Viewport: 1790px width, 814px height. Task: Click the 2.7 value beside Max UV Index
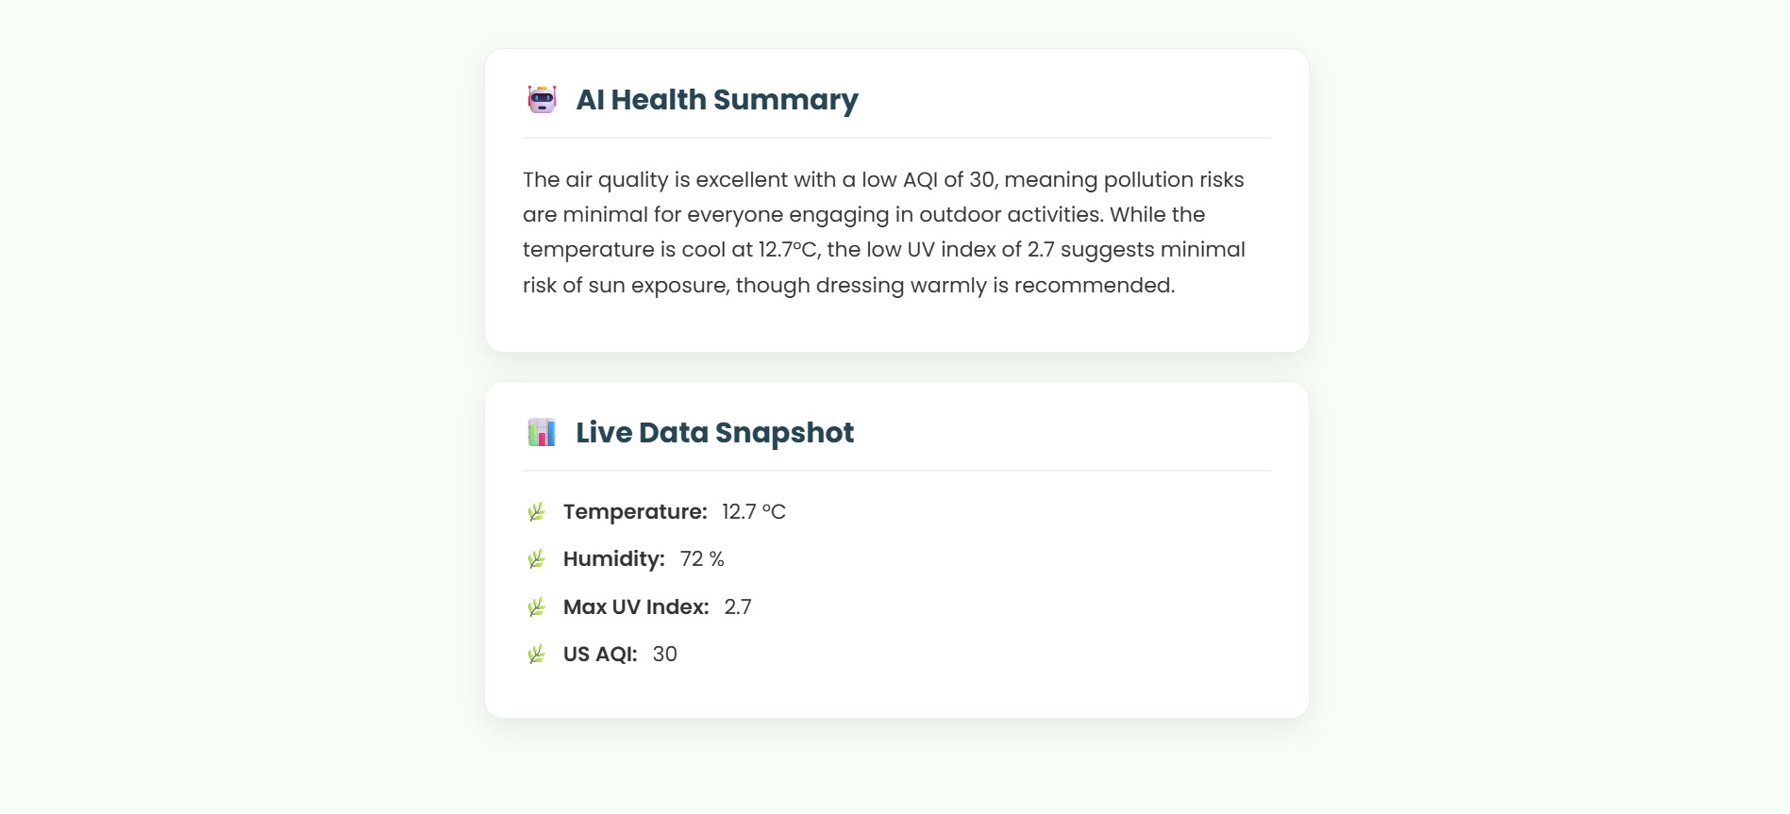tap(738, 607)
